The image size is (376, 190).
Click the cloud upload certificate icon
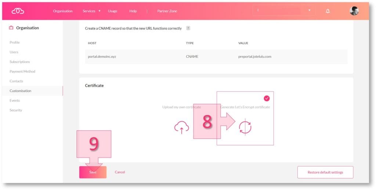pyautogui.click(x=181, y=127)
